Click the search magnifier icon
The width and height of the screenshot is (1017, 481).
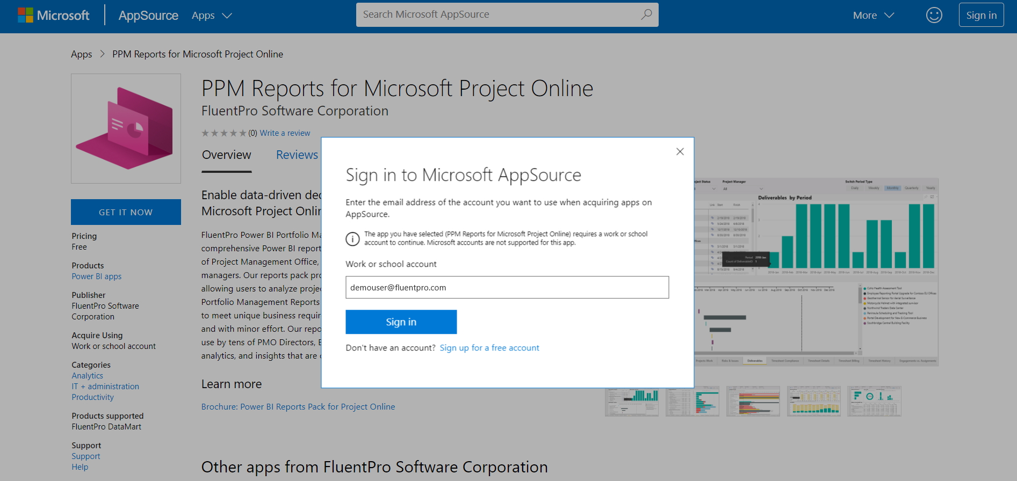[x=646, y=14]
